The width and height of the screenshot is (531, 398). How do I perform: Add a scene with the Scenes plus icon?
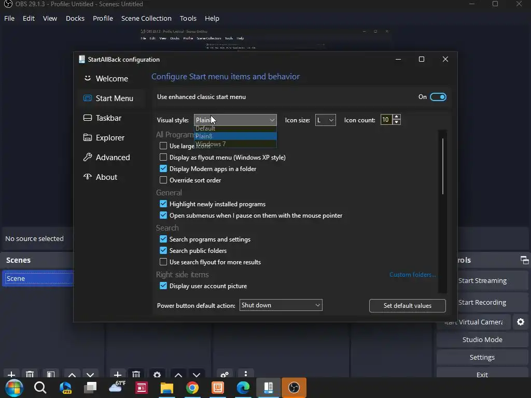pos(11,375)
